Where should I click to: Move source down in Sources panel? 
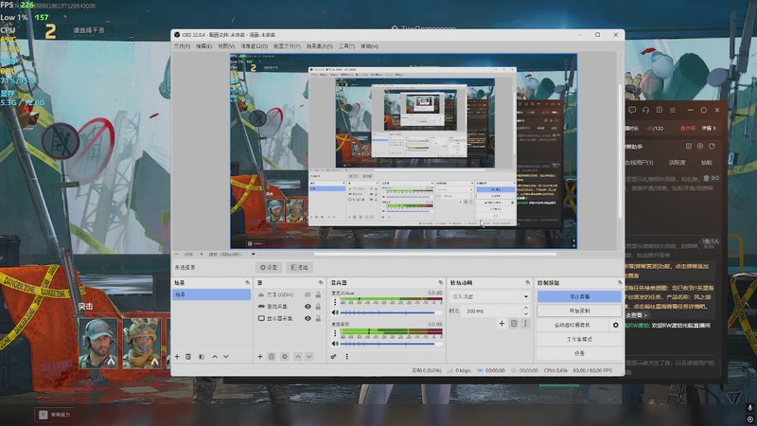[x=309, y=357]
